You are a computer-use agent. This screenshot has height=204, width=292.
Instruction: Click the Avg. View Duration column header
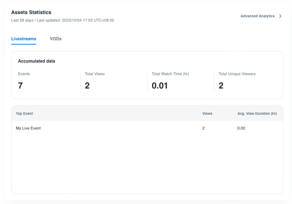257,114
